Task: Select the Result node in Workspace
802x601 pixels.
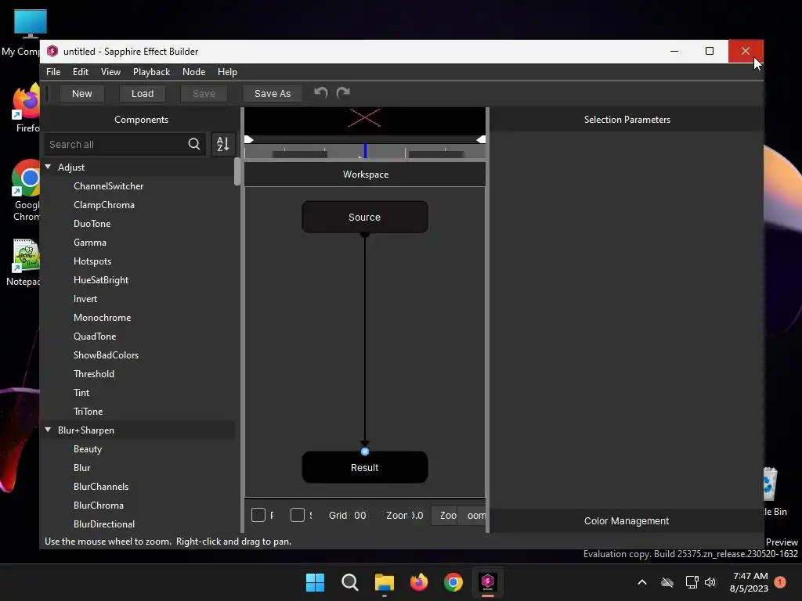Action: click(x=365, y=467)
